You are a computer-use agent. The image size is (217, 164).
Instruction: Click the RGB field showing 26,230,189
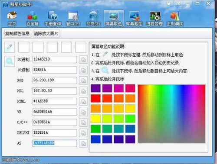coord(55,80)
